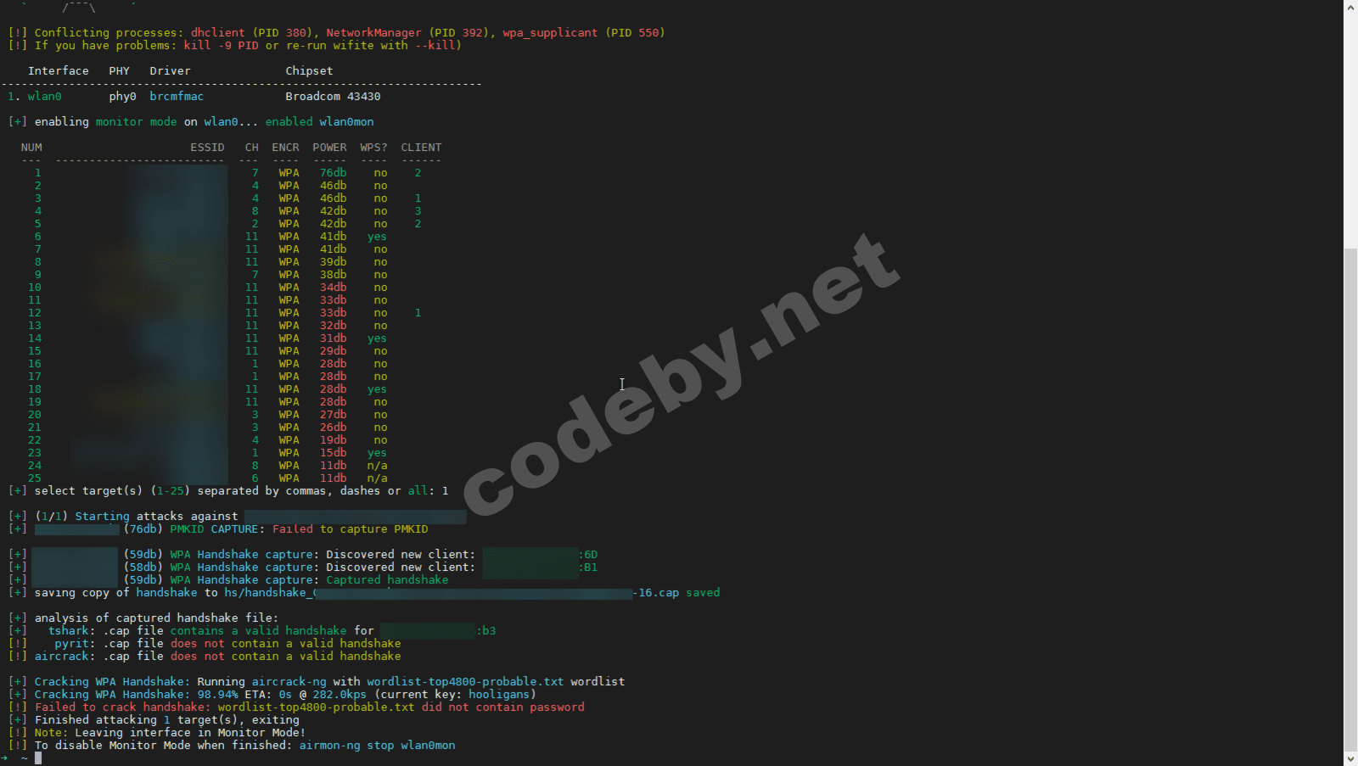1358x766 pixels.
Task: Click the 'POWER' column header
Action: (x=329, y=148)
